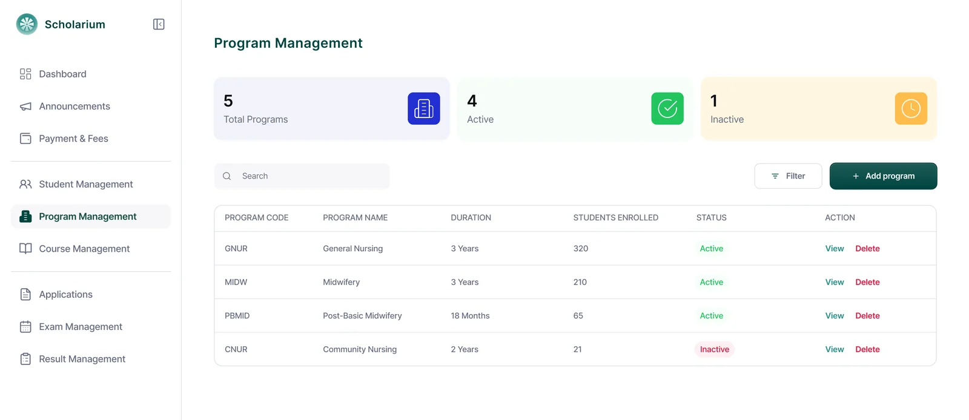Image resolution: width=969 pixels, height=420 pixels.
Task: Click the DURATION column header
Action: coord(471,218)
